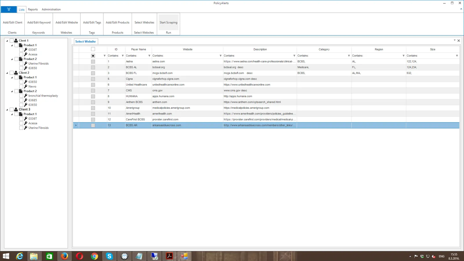The width and height of the screenshot is (464, 261).
Task: Check the CareFirst BCBS row checkbox
Action: 93,119
